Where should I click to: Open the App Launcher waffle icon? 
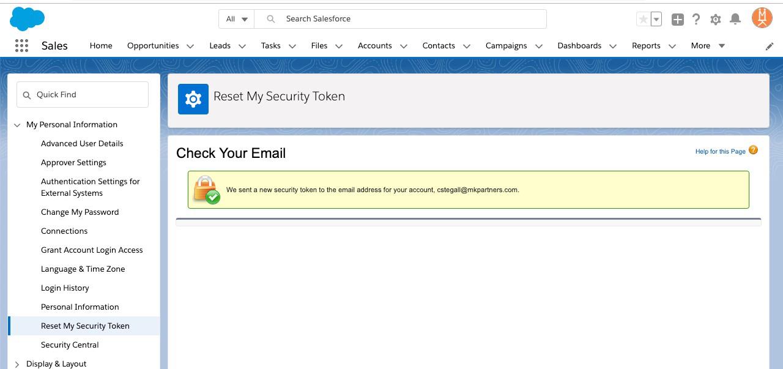coord(21,45)
